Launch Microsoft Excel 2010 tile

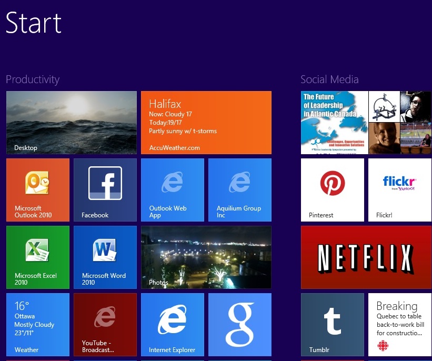38,257
